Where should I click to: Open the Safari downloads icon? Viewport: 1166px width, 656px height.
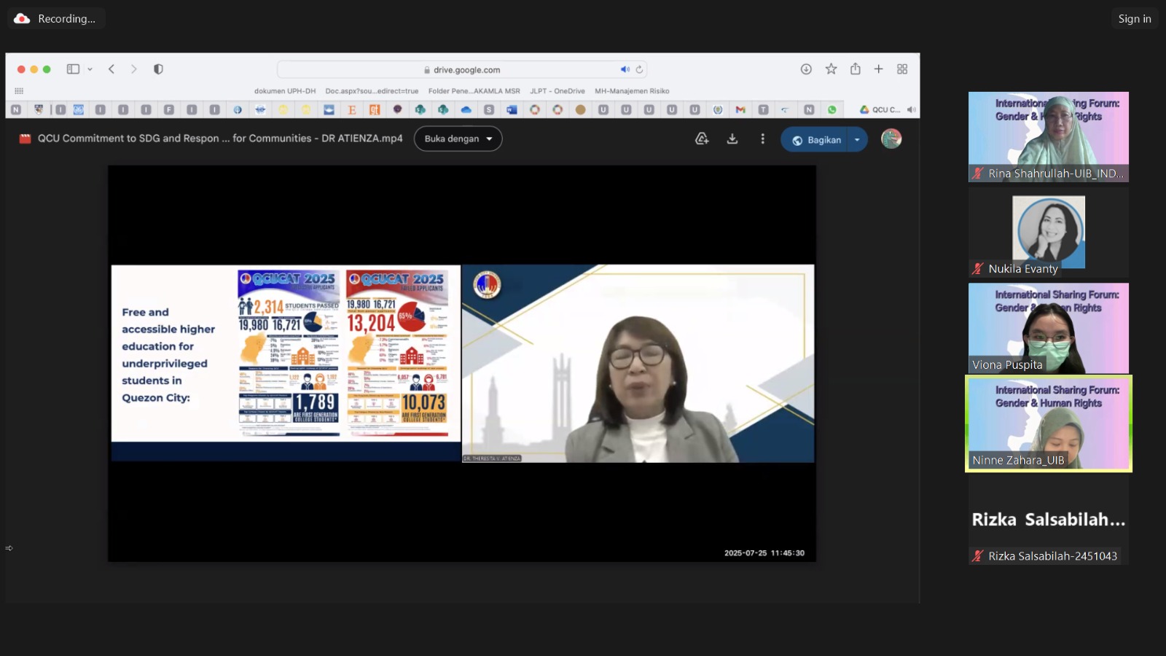(806, 69)
